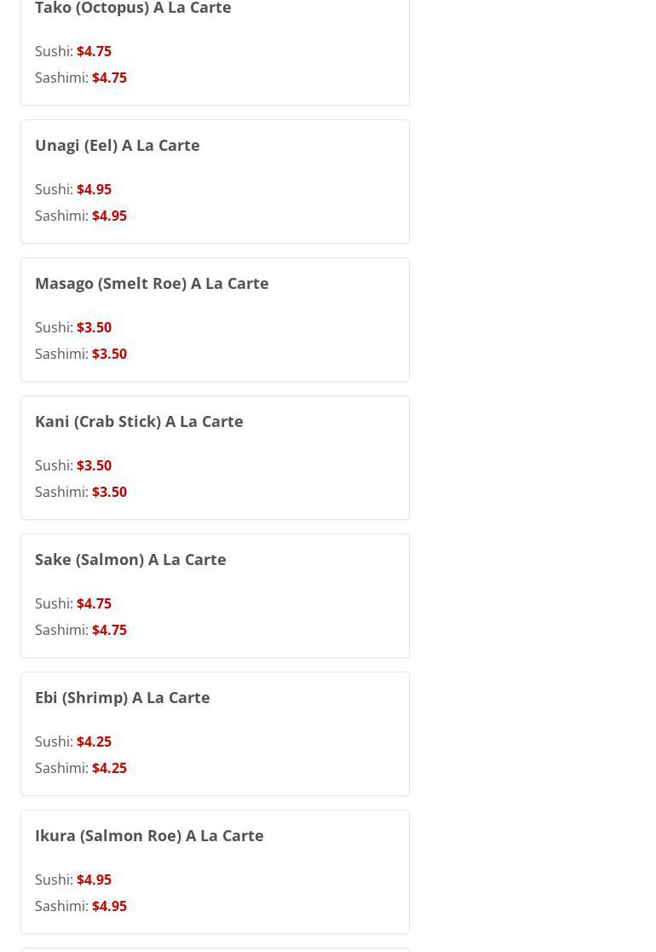Choose Ebi Sushi $4.25 price
Image resolution: width=656 pixels, height=952 pixels.
click(x=94, y=741)
